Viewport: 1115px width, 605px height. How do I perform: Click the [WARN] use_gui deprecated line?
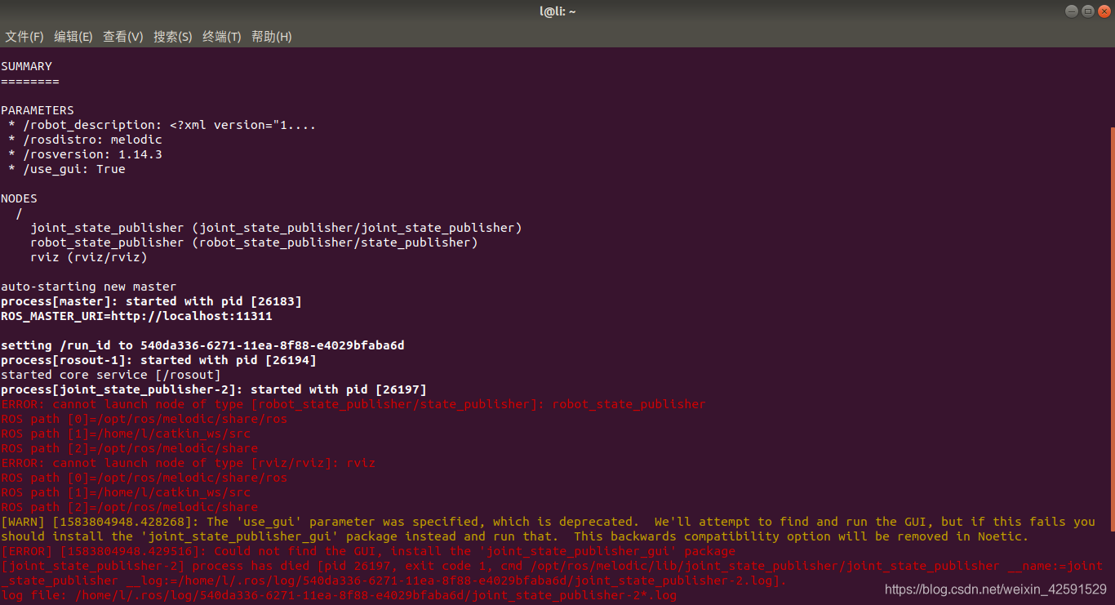[x=548, y=529]
